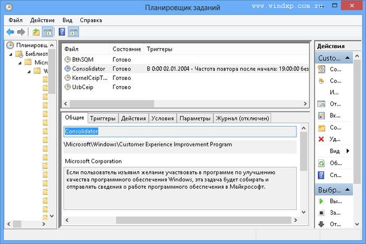366x244 pixels.
Task: Open the Справка menu
Action: pyautogui.click(x=91, y=20)
